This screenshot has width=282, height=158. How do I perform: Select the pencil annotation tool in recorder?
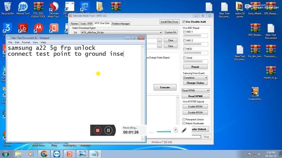[x=184, y=130]
